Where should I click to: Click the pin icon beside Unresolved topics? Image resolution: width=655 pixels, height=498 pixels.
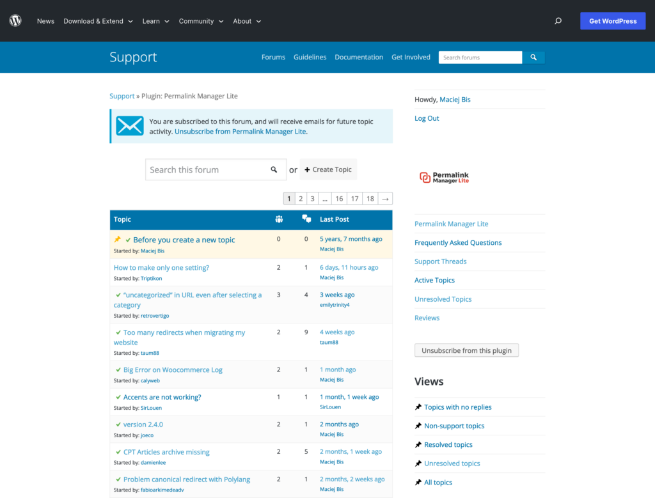[418, 463]
